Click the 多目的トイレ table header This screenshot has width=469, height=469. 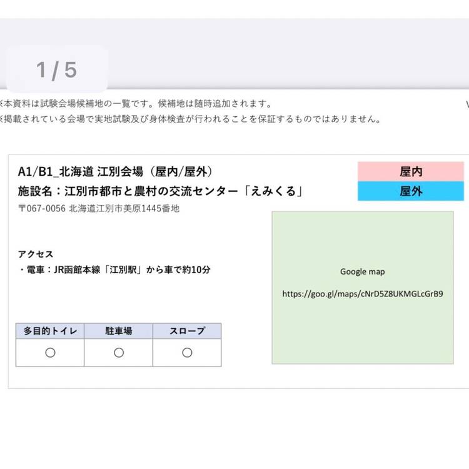pyautogui.click(x=50, y=331)
